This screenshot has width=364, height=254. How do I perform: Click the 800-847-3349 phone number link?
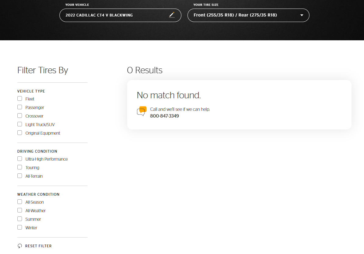(x=164, y=116)
